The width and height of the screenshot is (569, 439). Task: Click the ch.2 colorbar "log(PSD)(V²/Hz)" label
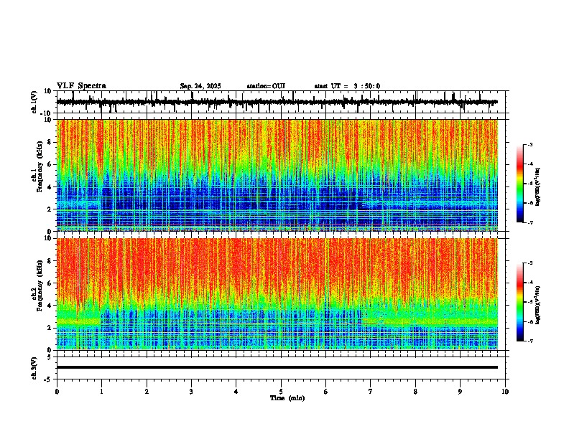[x=537, y=305]
